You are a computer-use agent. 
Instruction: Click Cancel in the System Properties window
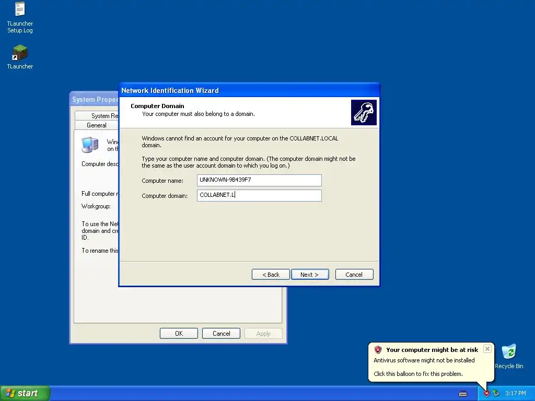221,334
